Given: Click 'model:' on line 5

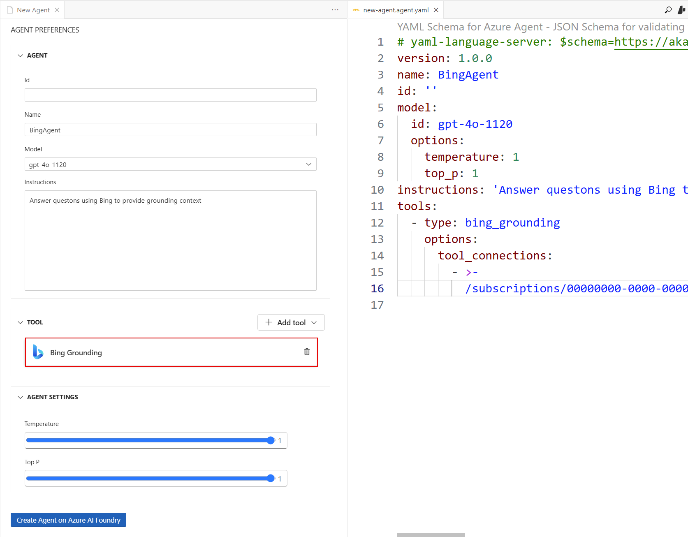Looking at the screenshot, I should coord(417,107).
